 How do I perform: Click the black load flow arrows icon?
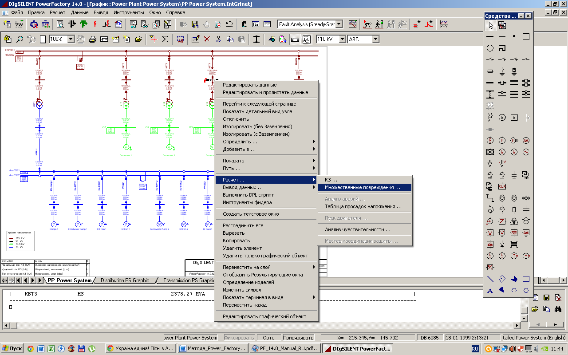coord(72,24)
